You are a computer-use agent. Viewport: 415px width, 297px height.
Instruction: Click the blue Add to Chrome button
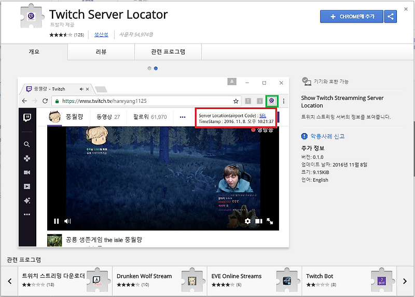[352, 17]
